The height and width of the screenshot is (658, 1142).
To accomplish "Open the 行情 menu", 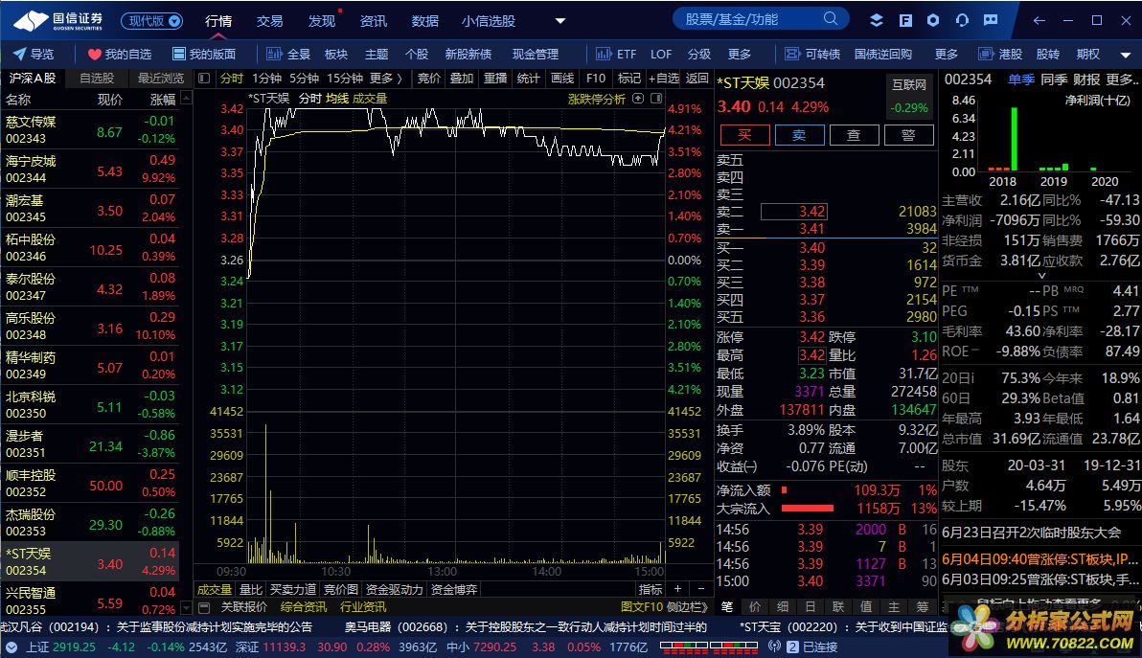I will 217,21.
